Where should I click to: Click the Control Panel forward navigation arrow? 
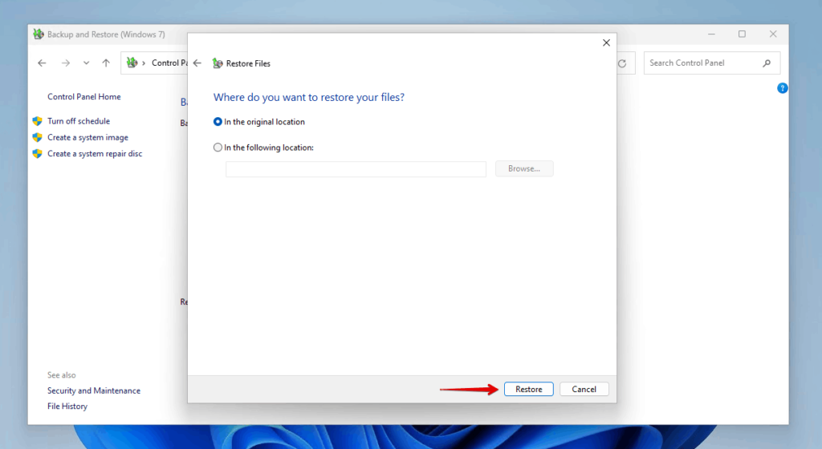[66, 63]
